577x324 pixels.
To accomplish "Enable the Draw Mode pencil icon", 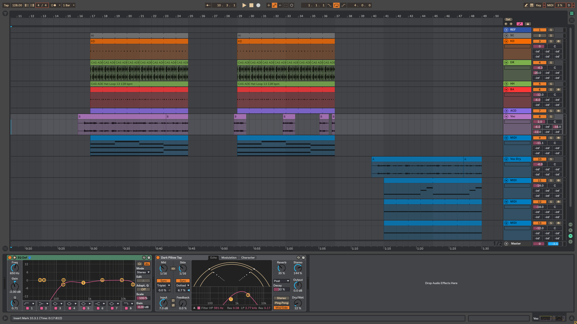I will [x=526, y=5].
